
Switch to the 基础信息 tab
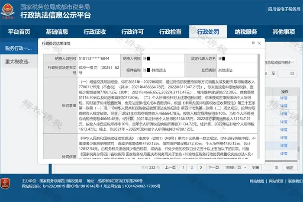[x=57, y=32]
